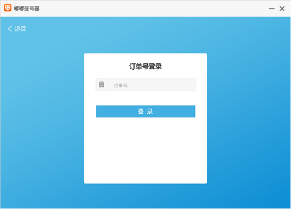
Task: Go back using the 返回 link
Action: click(17, 28)
